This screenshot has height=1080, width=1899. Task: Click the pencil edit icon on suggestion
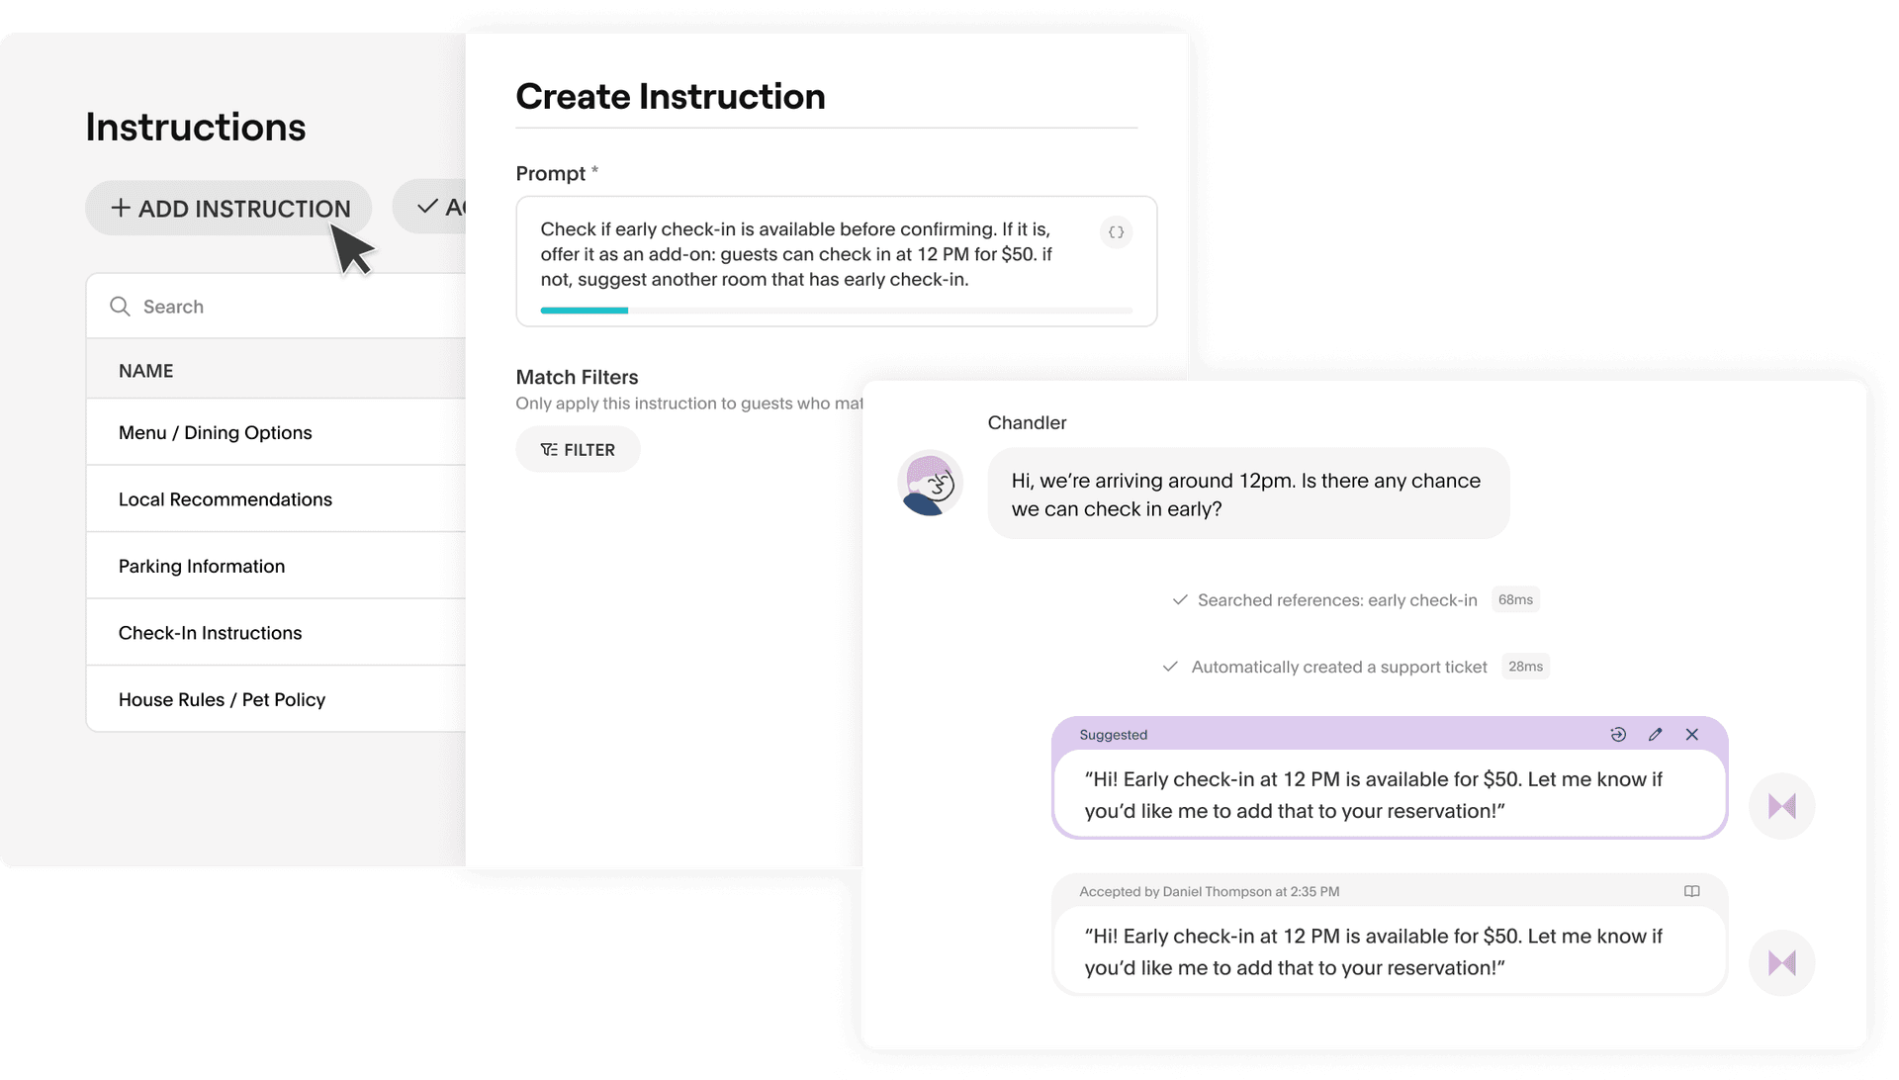coord(1655,735)
